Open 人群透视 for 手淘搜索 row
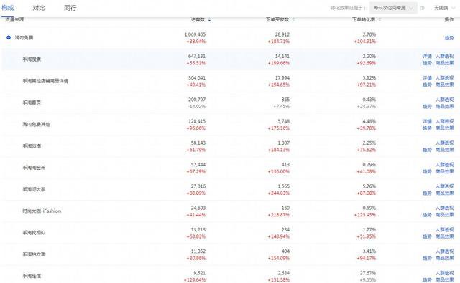Viewport: 460px width, 283px height. click(444, 56)
